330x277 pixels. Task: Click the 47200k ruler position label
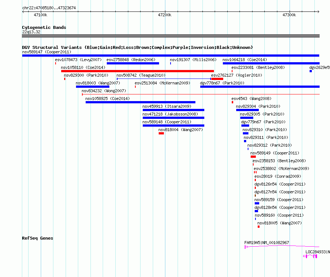(165, 15)
